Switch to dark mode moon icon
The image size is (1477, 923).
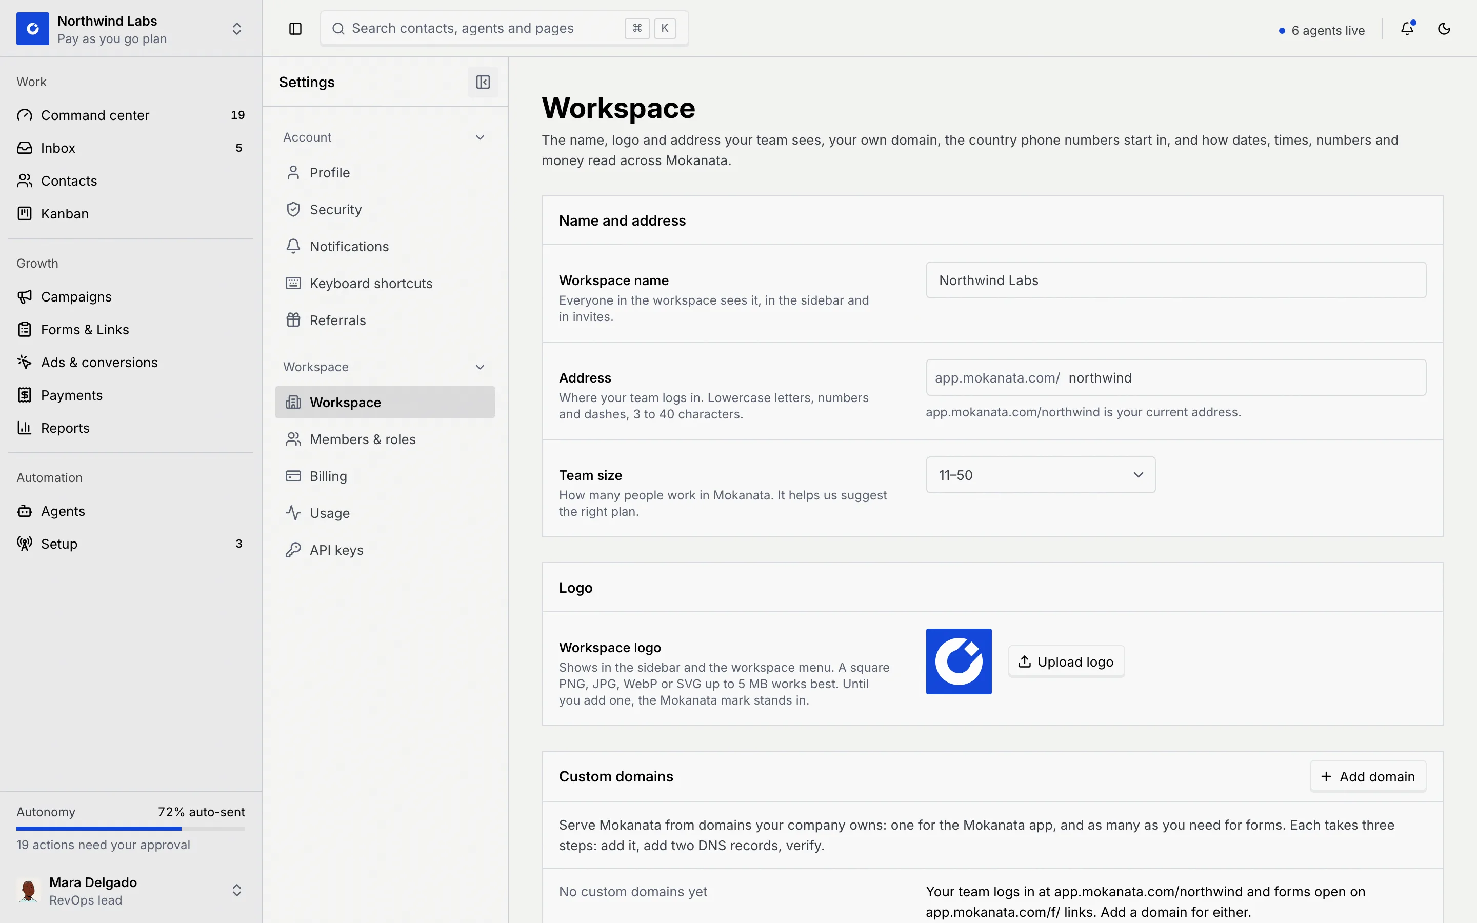pyautogui.click(x=1444, y=29)
